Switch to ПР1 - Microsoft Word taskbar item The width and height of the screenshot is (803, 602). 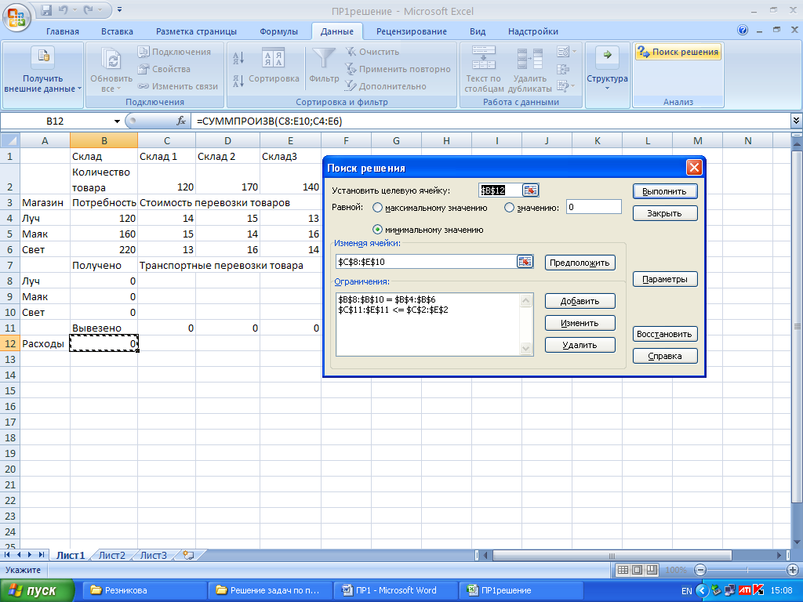pos(395,591)
